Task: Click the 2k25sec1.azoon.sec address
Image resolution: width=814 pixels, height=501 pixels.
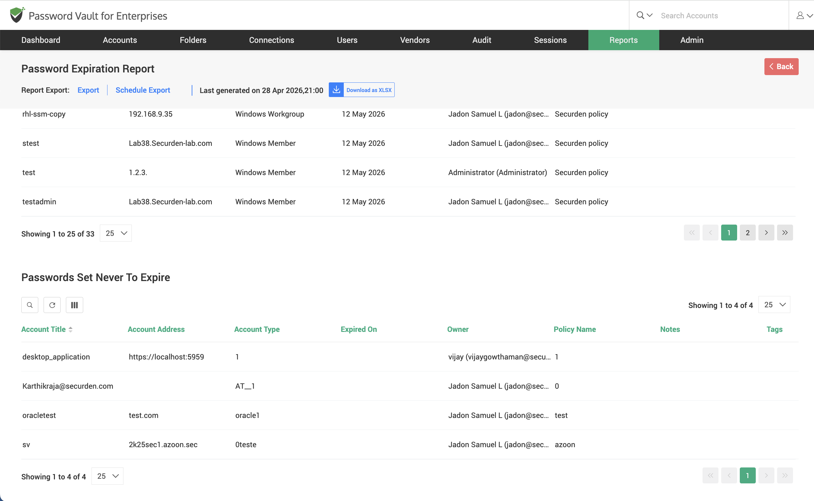Action: click(163, 445)
